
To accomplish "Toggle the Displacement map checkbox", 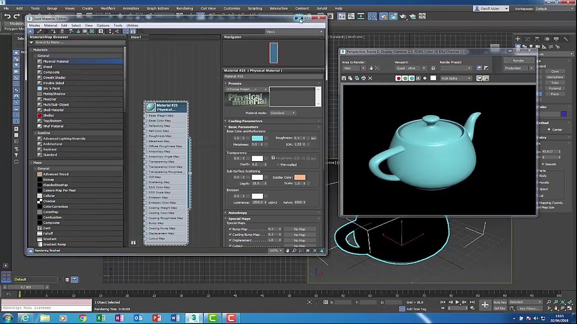I will pyautogui.click(x=230, y=240).
